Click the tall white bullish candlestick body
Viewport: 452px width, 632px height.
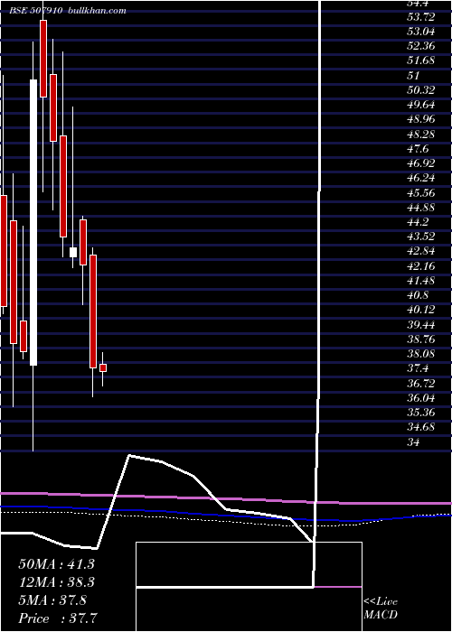coord(33,222)
